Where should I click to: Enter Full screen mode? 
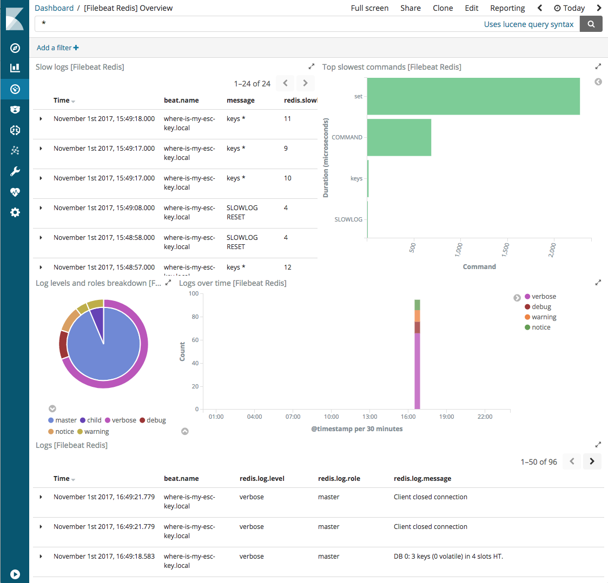click(x=369, y=8)
